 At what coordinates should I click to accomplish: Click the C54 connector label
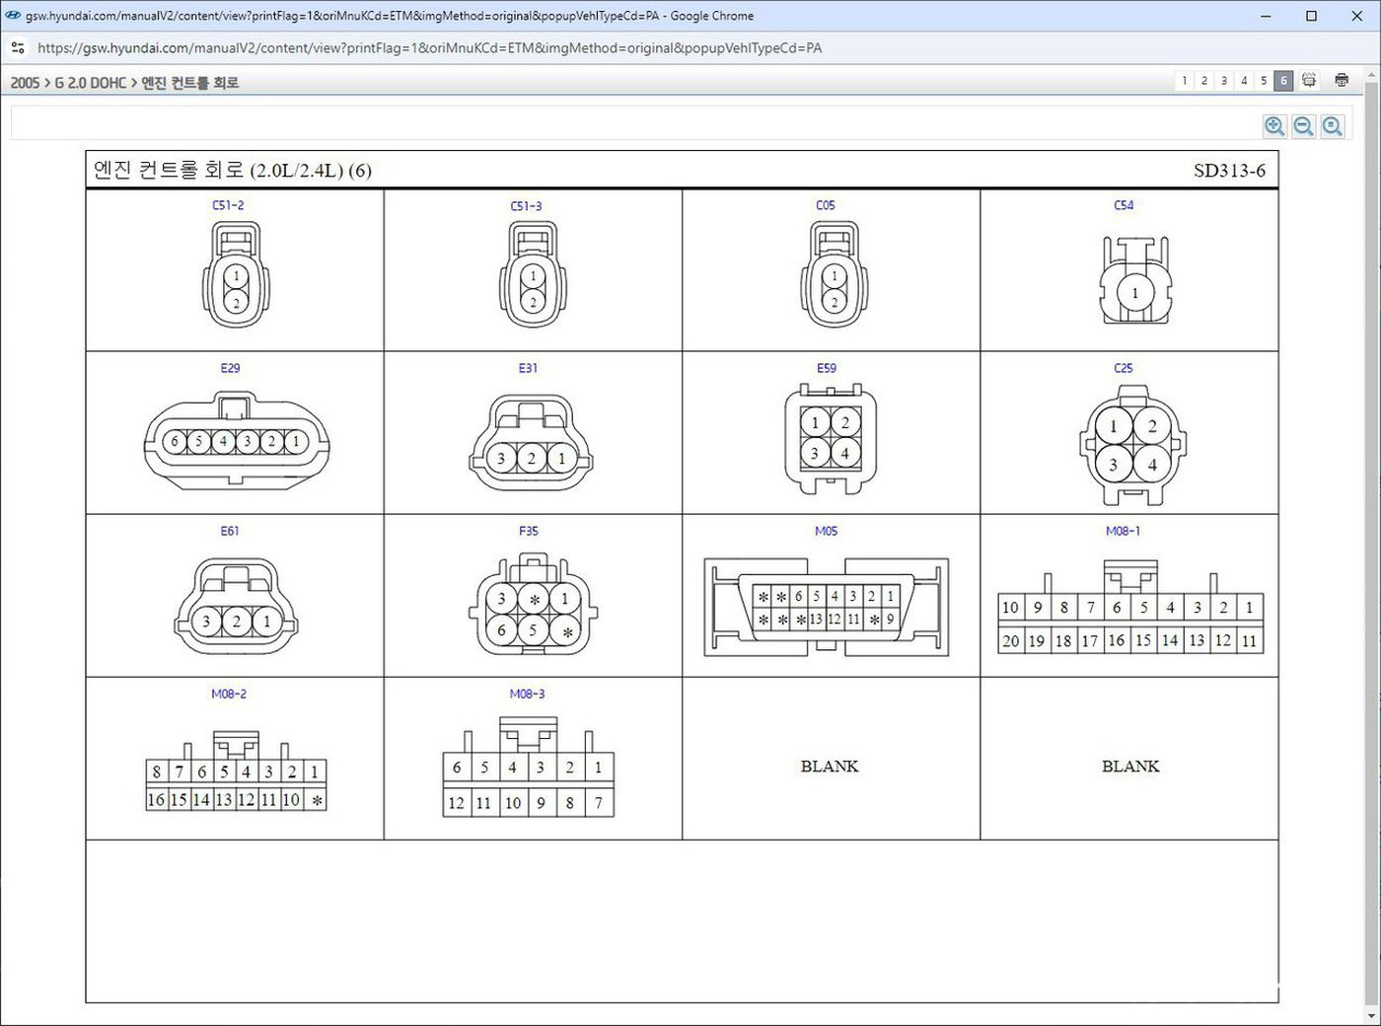1124,205
